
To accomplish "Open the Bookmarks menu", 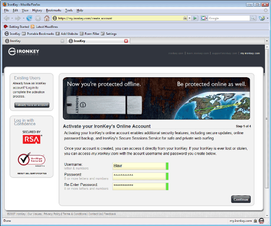I will [53, 10].
